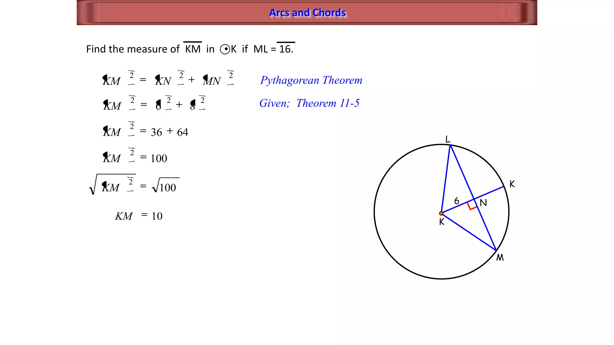Click the orange center point of the circle
This screenshot has width=614, height=345.
441,214
